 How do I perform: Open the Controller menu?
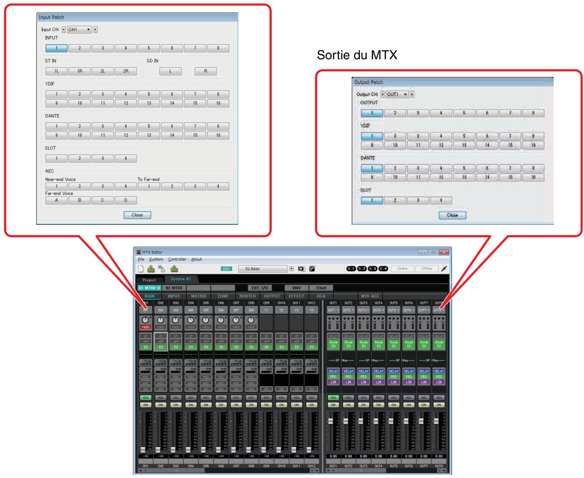[177, 260]
